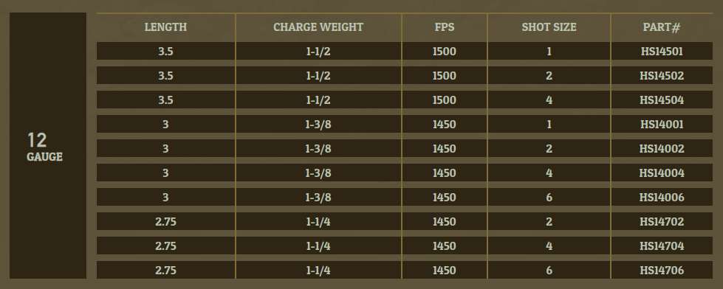The image size is (723, 289).
Task: Select part number HS14006
Action: [662, 198]
